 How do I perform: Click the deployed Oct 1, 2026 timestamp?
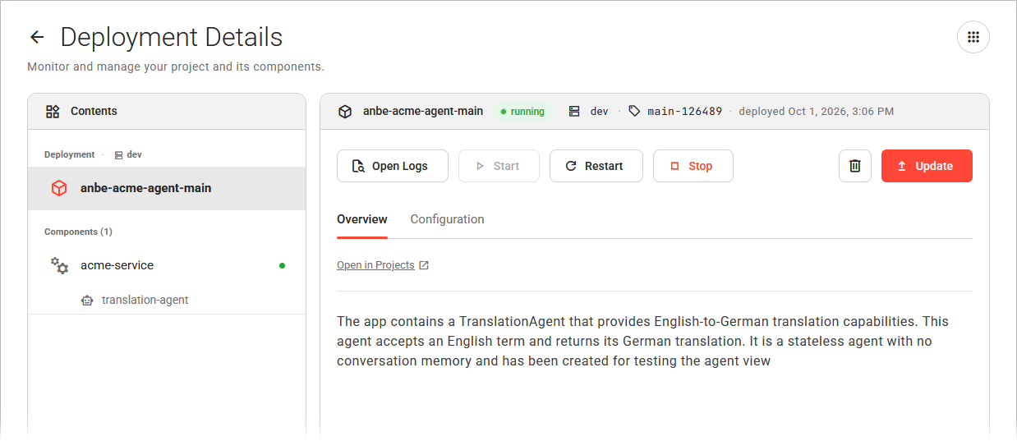click(x=817, y=111)
